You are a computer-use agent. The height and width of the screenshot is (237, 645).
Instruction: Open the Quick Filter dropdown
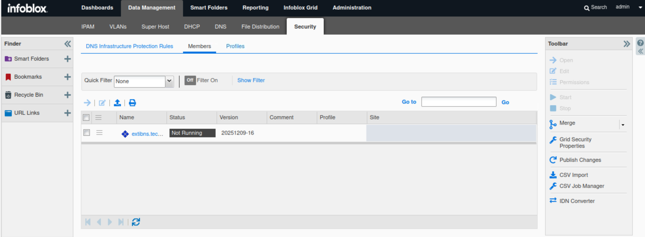(169, 81)
